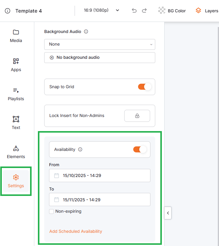This screenshot has width=219, height=246.
Task: Turn off Snap to Grid toggle
Action: click(x=144, y=87)
